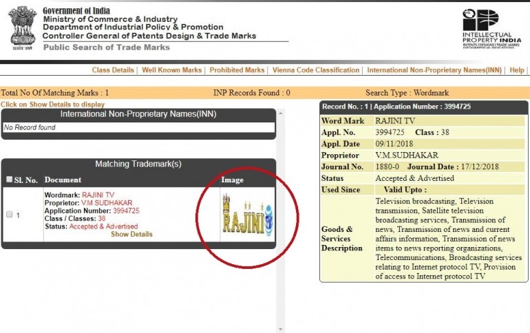This screenshot has width=530, height=333.
Task: Click the Government of India emblem
Action: point(22,27)
